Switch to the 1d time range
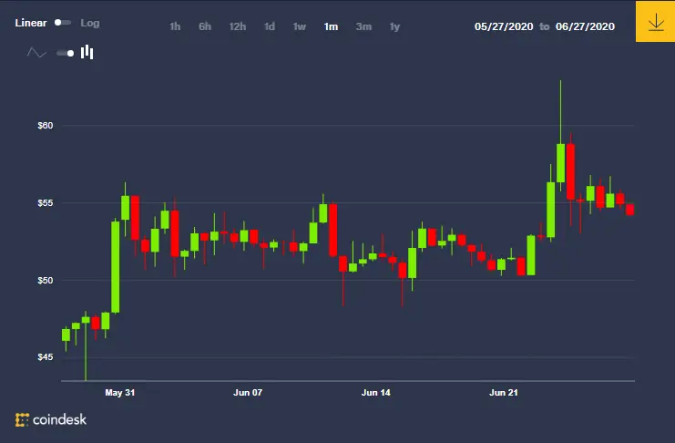 tap(270, 26)
